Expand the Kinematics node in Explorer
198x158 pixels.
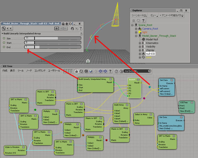[140, 43]
